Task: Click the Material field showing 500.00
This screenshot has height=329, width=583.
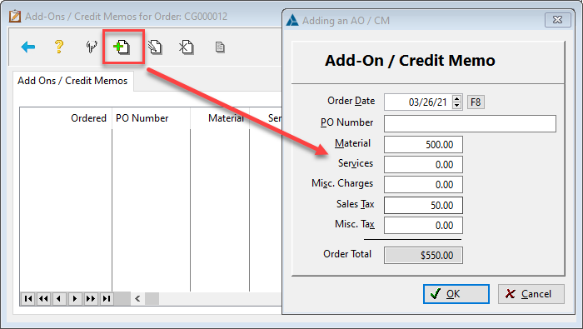Action: (423, 145)
